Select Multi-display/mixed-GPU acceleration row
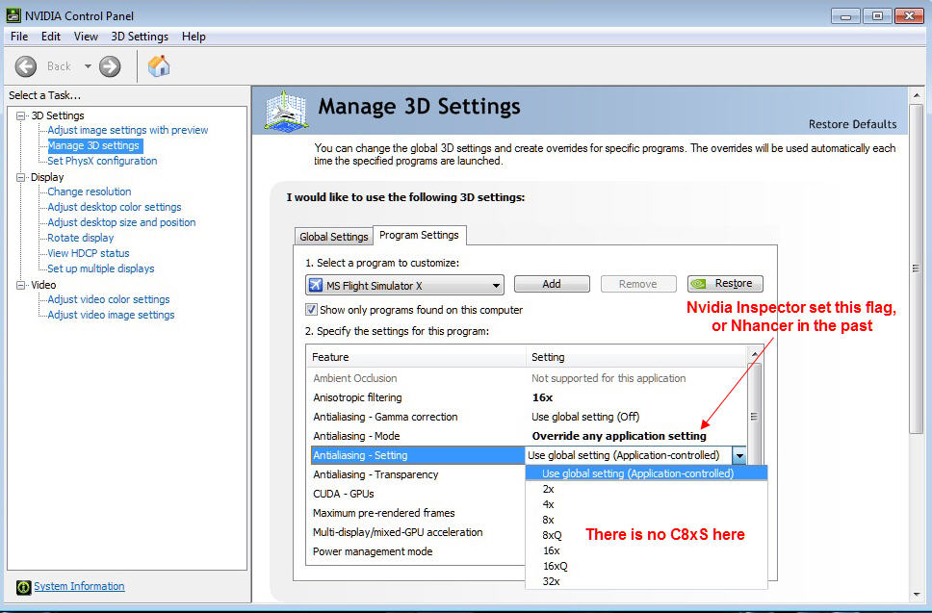The height and width of the screenshot is (613, 932). click(416, 532)
